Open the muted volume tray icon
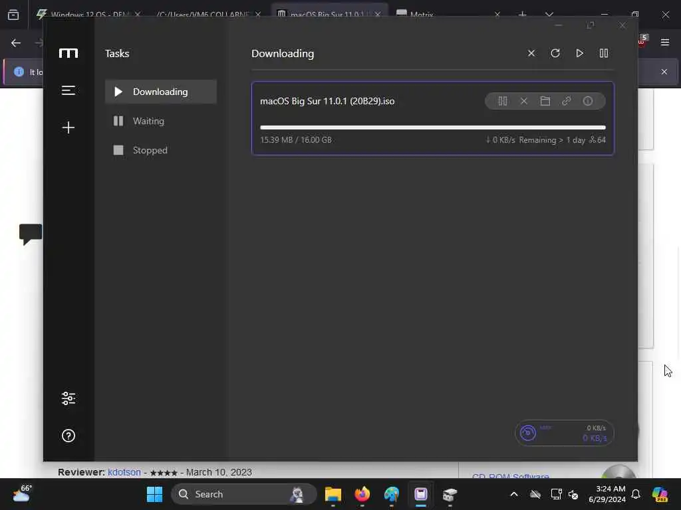 coord(573,494)
